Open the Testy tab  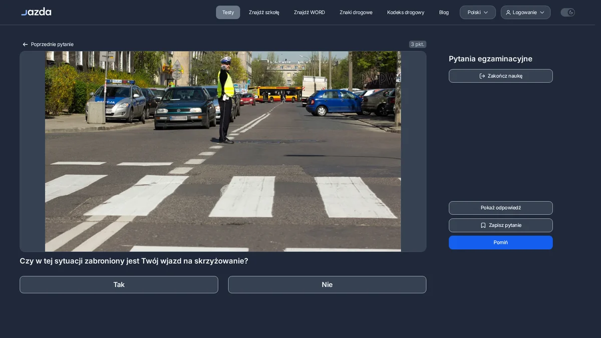click(x=228, y=13)
